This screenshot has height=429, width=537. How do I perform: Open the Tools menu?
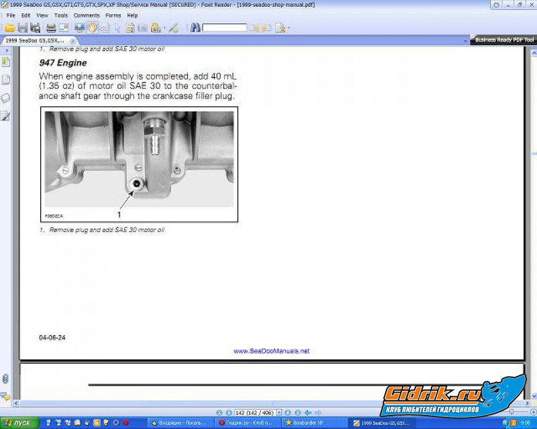[x=60, y=15]
